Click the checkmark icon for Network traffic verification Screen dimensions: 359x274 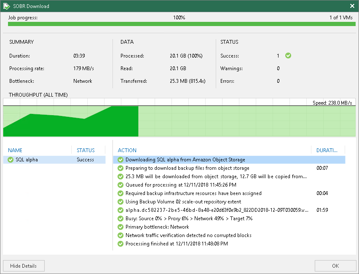click(121, 235)
